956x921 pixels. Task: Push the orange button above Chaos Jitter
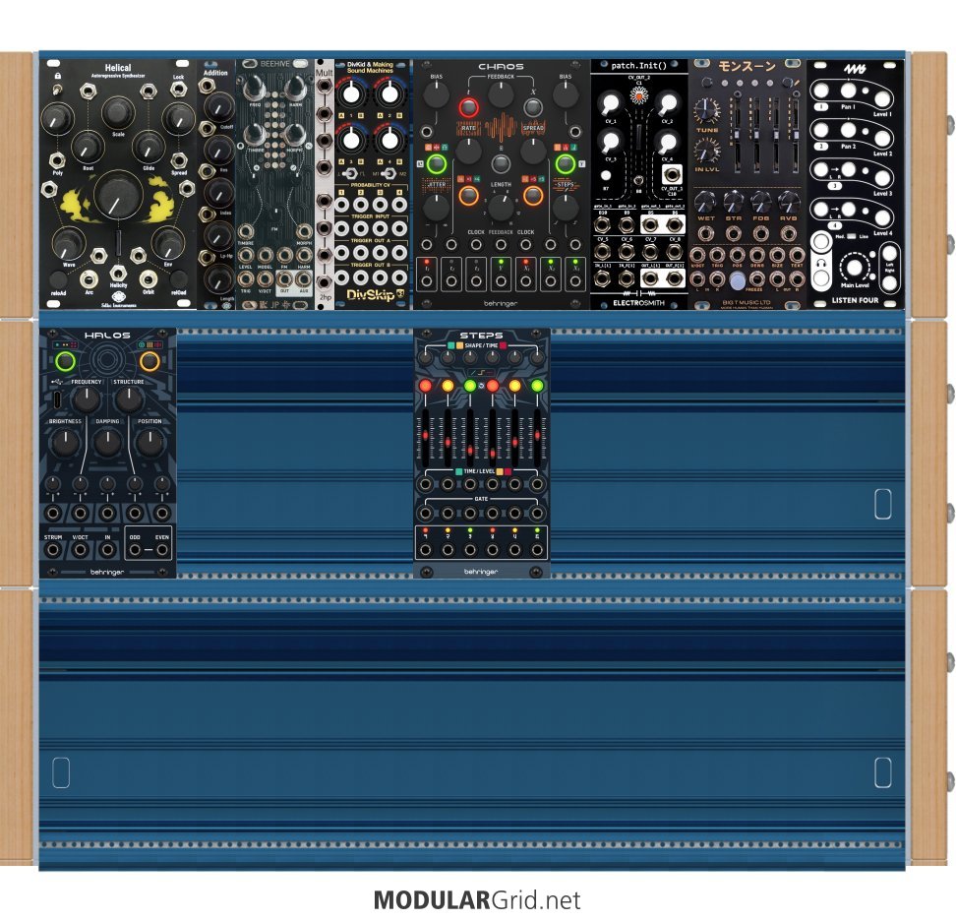point(468,196)
